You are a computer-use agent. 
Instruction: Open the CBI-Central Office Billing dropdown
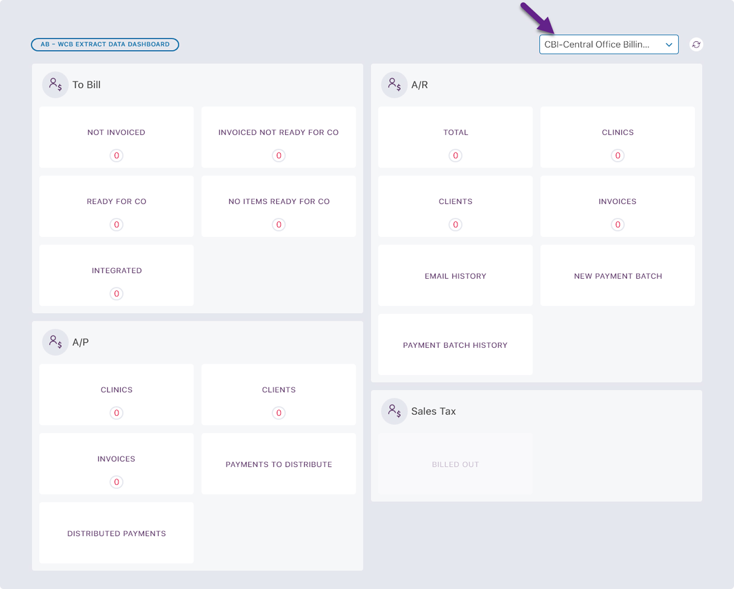tap(608, 45)
